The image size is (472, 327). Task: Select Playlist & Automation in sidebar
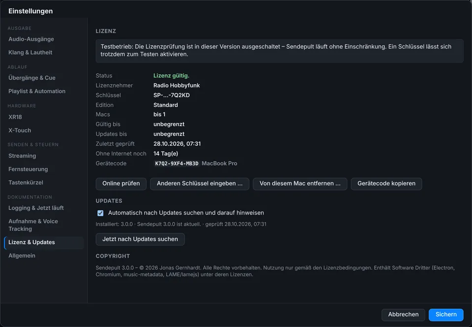coord(44,91)
